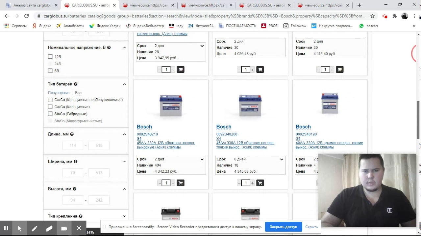Open the Chrome three-dot menu
Viewport: 421px width, 236px height.
pos(414,16)
